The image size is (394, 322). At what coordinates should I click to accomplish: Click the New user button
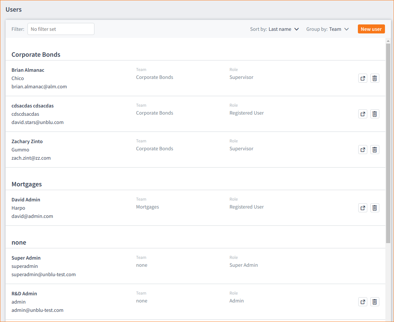tap(371, 29)
